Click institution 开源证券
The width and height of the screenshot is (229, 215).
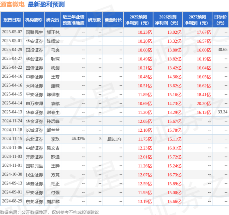(x=34, y=157)
